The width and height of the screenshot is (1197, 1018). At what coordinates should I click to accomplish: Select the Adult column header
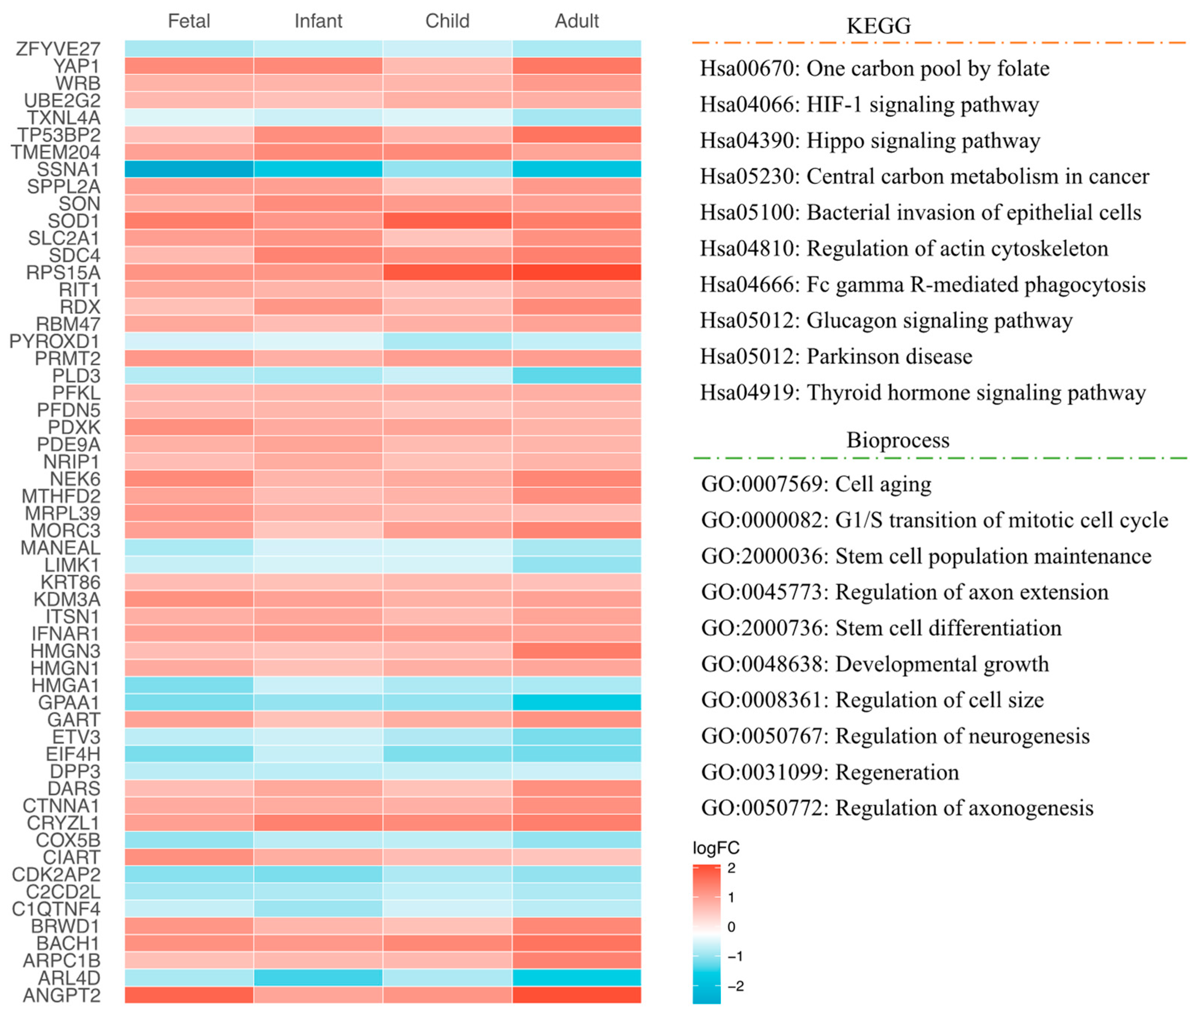click(x=576, y=21)
